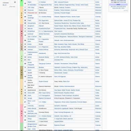Open director A. R. Murugadoss link
Screen dimensions: 131x131
tap(44, 95)
